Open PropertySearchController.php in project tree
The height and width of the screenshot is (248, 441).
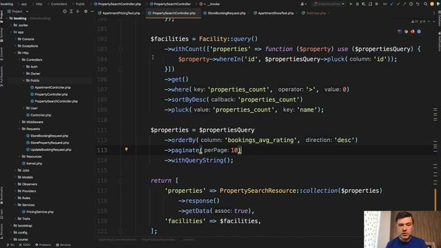pos(57,101)
